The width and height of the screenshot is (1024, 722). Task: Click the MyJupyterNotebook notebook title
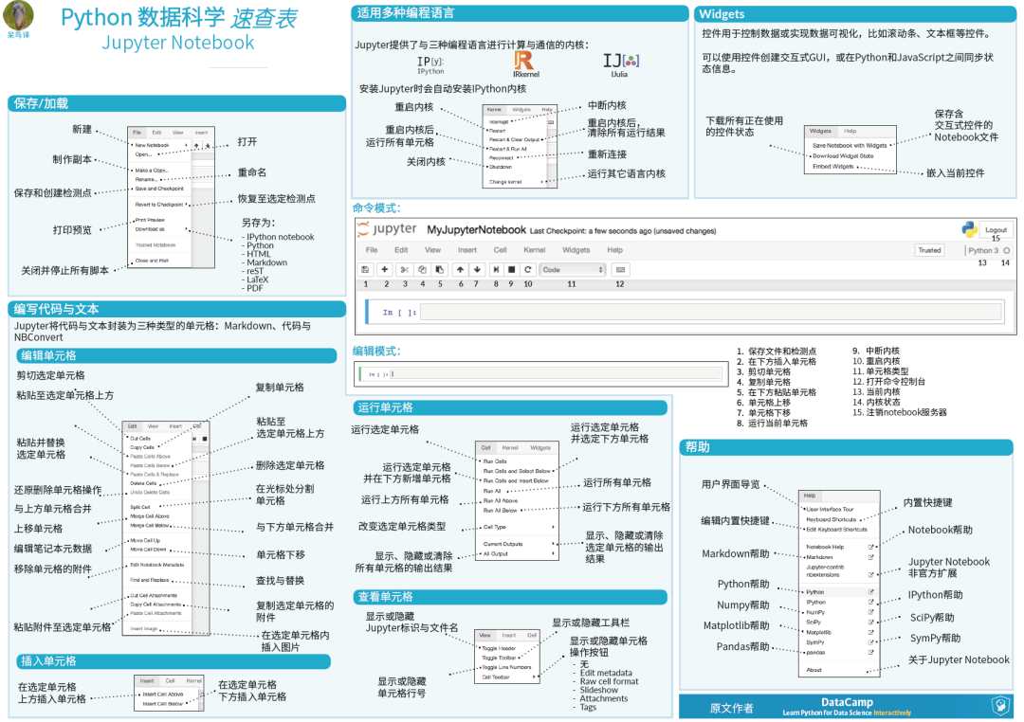(x=476, y=230)
